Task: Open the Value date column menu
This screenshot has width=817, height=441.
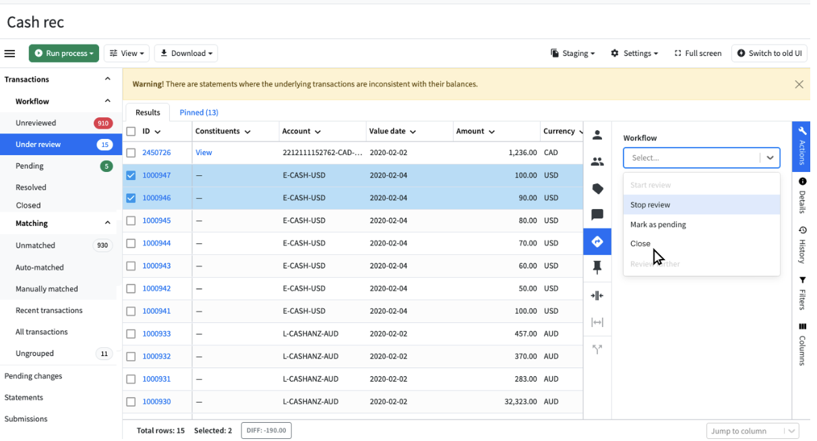Action: (413, 131)
